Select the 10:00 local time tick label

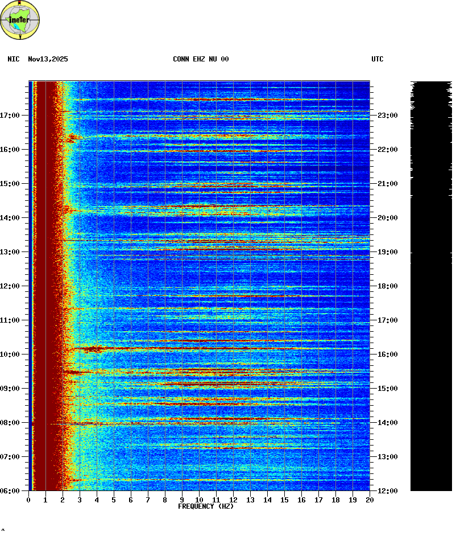10,354
